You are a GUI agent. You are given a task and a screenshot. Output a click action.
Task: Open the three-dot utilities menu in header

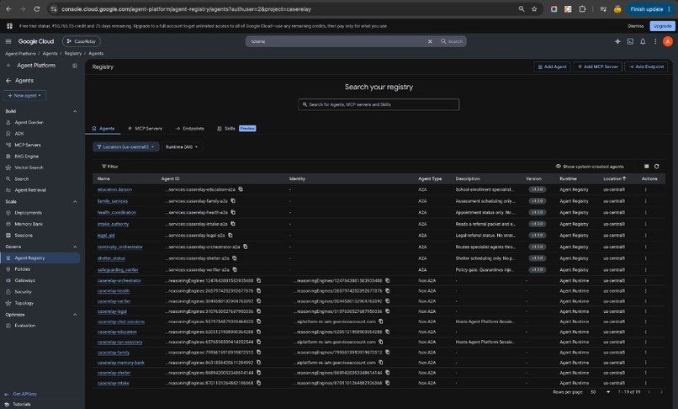click(x=655, y=41)
